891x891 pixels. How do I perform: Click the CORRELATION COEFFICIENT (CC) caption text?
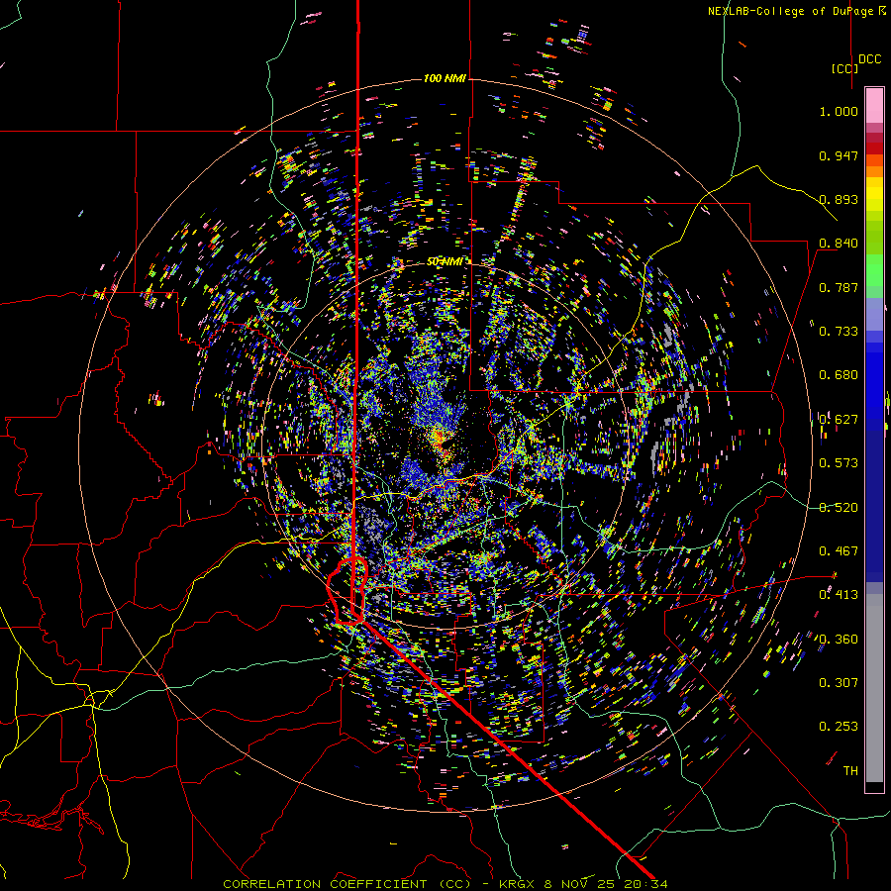point(347,884)
